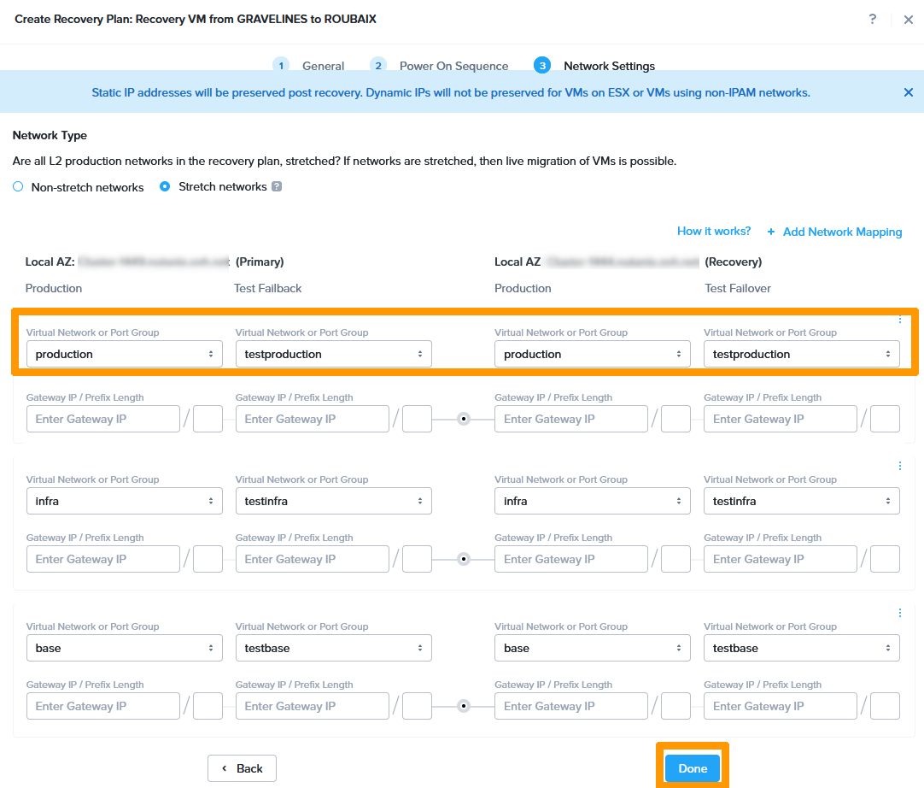Click the help question mark icon
Viewport: 924px width, 788px height.
pyautogui.click(x=872, y=19)
